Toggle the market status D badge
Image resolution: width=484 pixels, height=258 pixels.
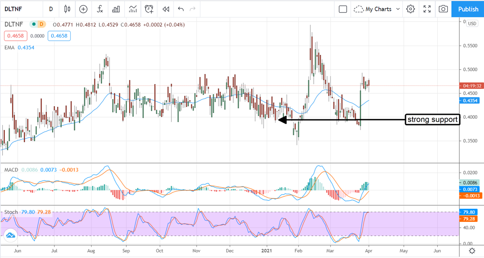pyautogui.click(x=41, y=25)
